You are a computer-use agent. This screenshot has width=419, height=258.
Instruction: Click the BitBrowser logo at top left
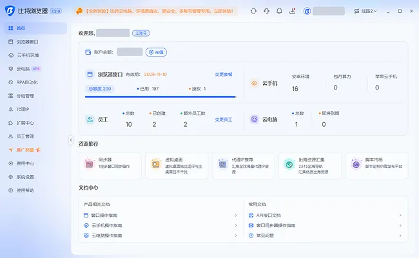pos(10,11)
